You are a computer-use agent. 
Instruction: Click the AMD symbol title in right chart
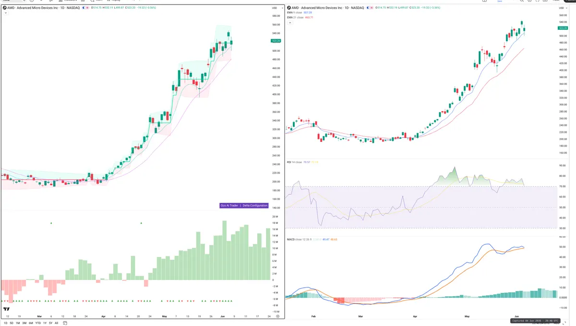328,8
